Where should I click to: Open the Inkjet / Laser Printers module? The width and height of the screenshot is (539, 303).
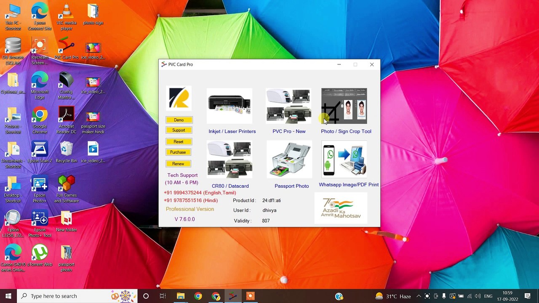tap(229, 106)
